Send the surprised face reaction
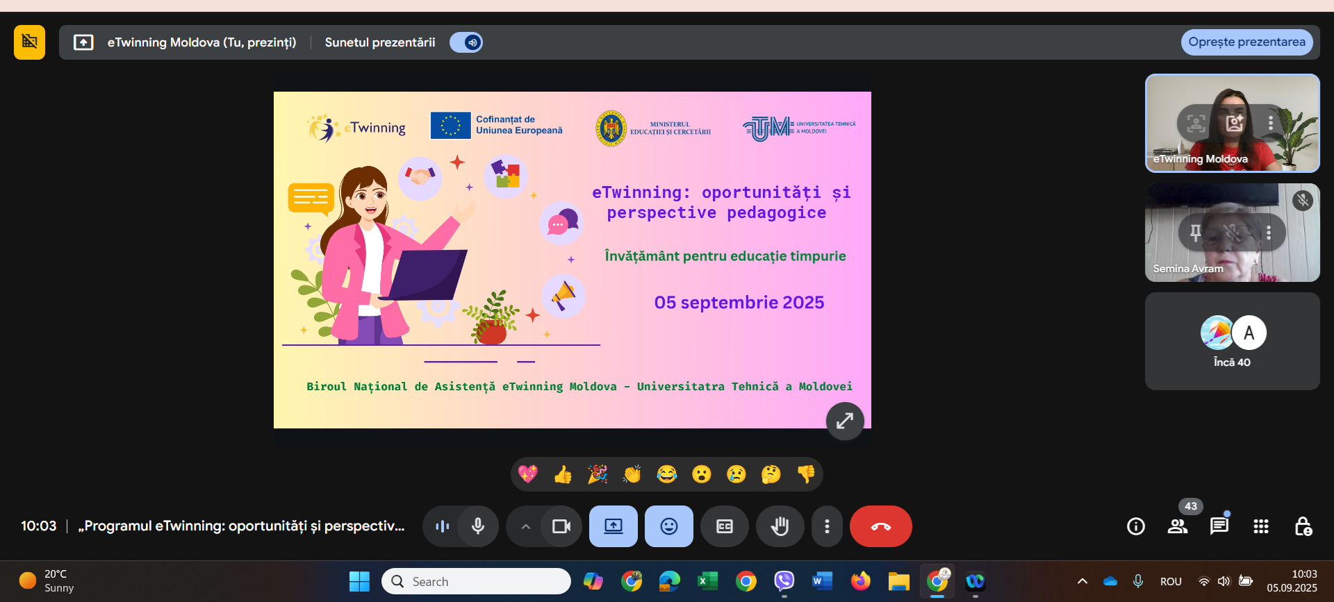1334x602 pixels. click(702, 474)
